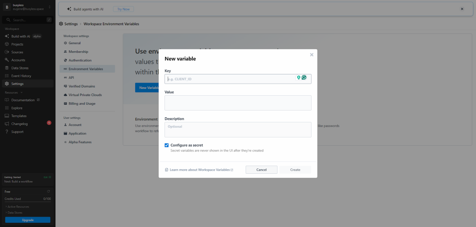Click the Data Stores database icon

click(7, 68)
